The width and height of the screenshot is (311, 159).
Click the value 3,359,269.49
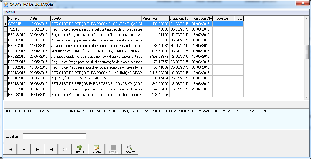pyautogui.click(x=155, y=57)
